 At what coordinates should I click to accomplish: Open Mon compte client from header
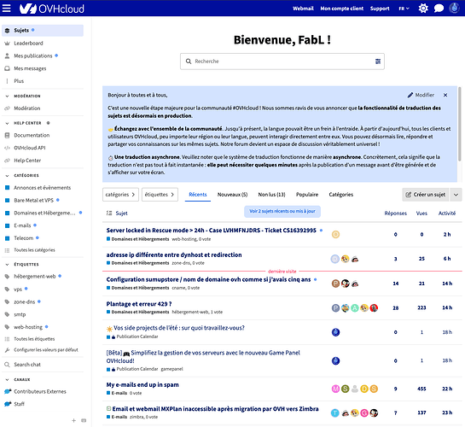click(x=341, y=9)
